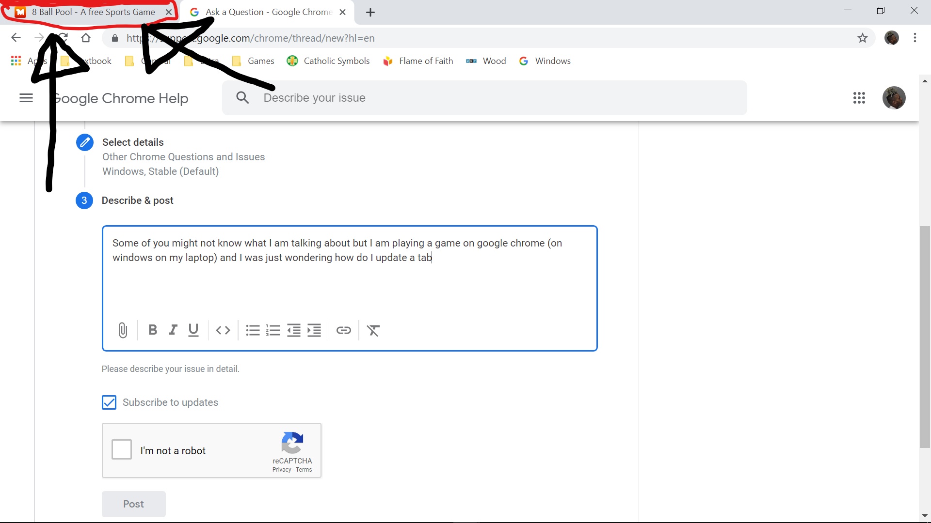Toggle the numbered list formatting

click(x=273, y=330)
